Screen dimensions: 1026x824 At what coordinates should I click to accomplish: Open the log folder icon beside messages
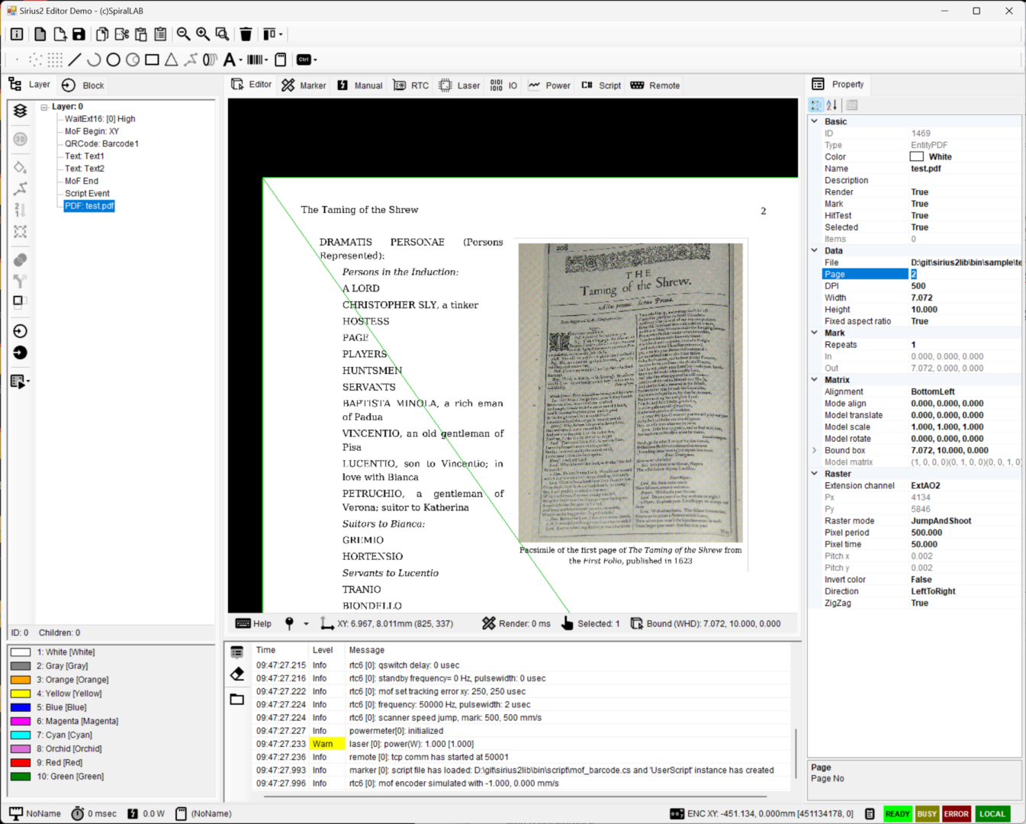click(x=237, y=699)
